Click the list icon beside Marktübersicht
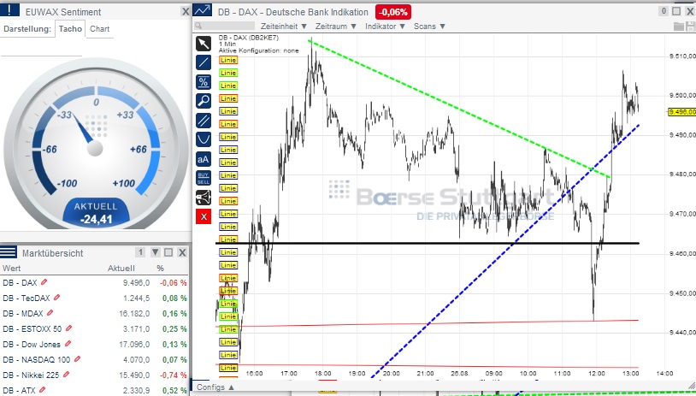 click(x=9, y=252)
